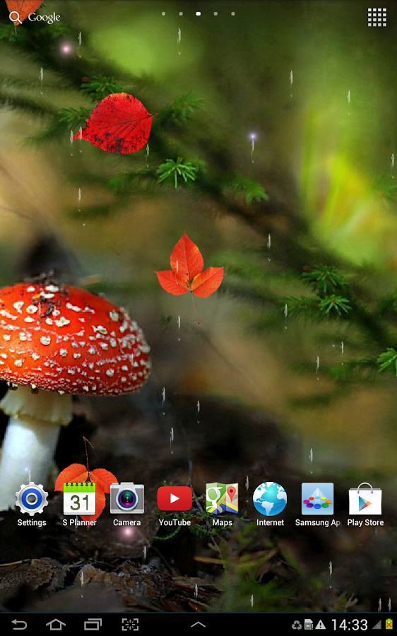Screen dimensions: 397x636
Task: Launch S Planner calendar
Action: pos(80,504)
